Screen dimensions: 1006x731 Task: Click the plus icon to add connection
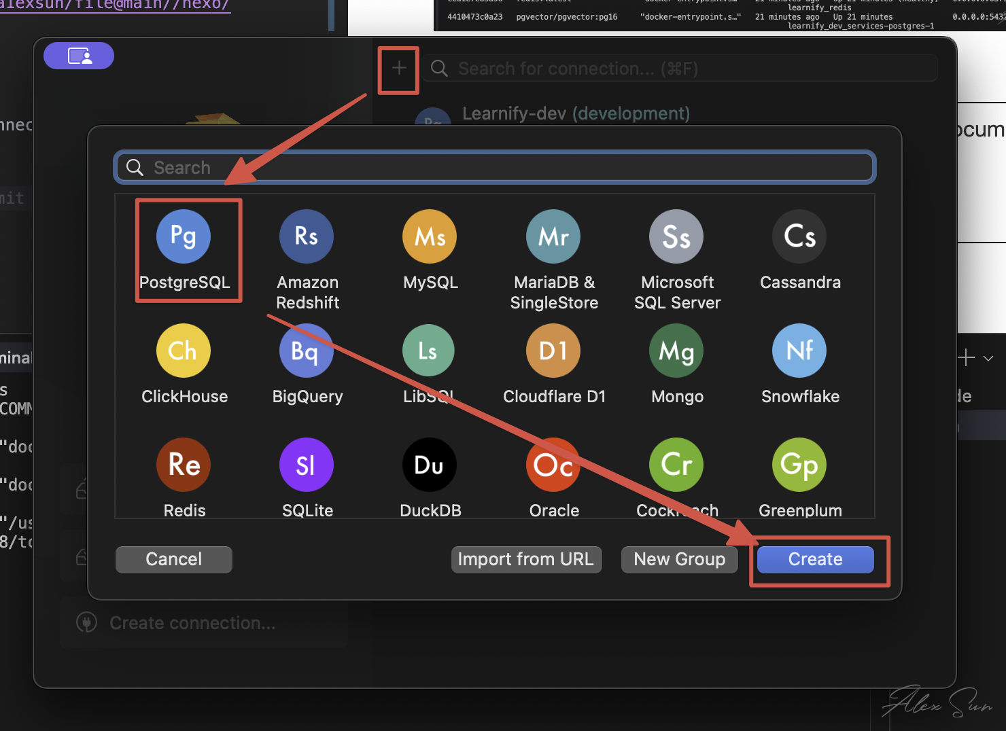pos(399,68)
